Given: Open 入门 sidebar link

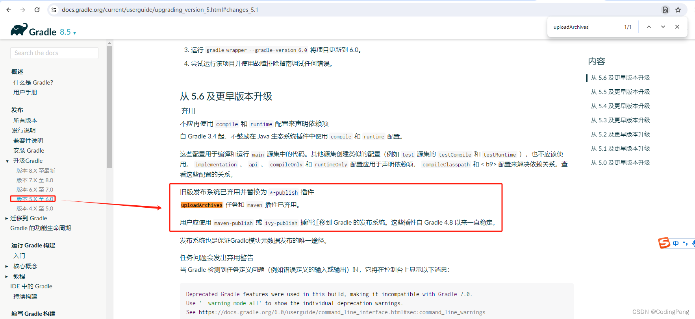Looking at the screenshot, I should pos(19,256).
